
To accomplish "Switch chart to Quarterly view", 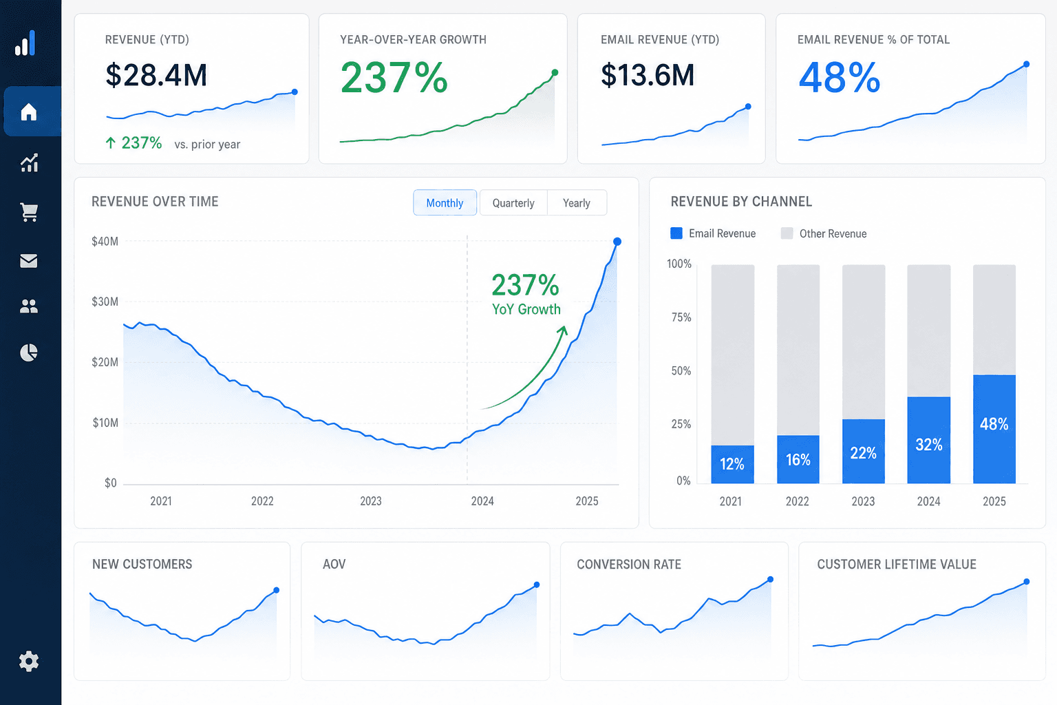I will [513, 202].
